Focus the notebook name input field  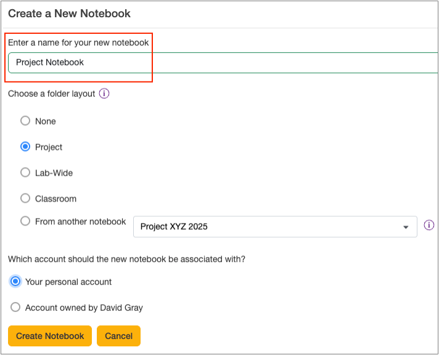point(247,62)
